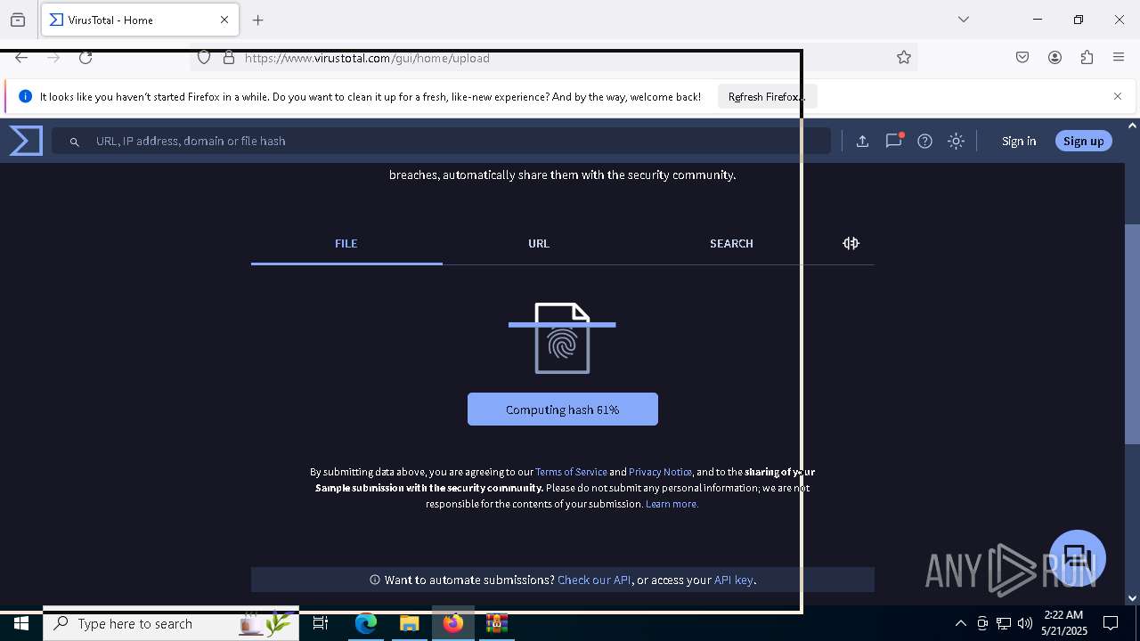Click the Computing hash 61% button
The width and height of the screenshot is (1140, 641).
tap(563, 410)
